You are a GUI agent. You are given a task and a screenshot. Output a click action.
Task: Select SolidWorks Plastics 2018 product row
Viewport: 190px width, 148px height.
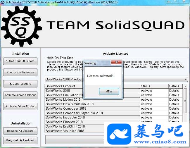click(92, 122)
